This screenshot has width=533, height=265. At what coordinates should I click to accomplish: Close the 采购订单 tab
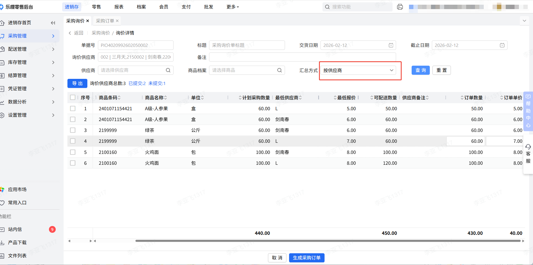click(x=117, y=21)
